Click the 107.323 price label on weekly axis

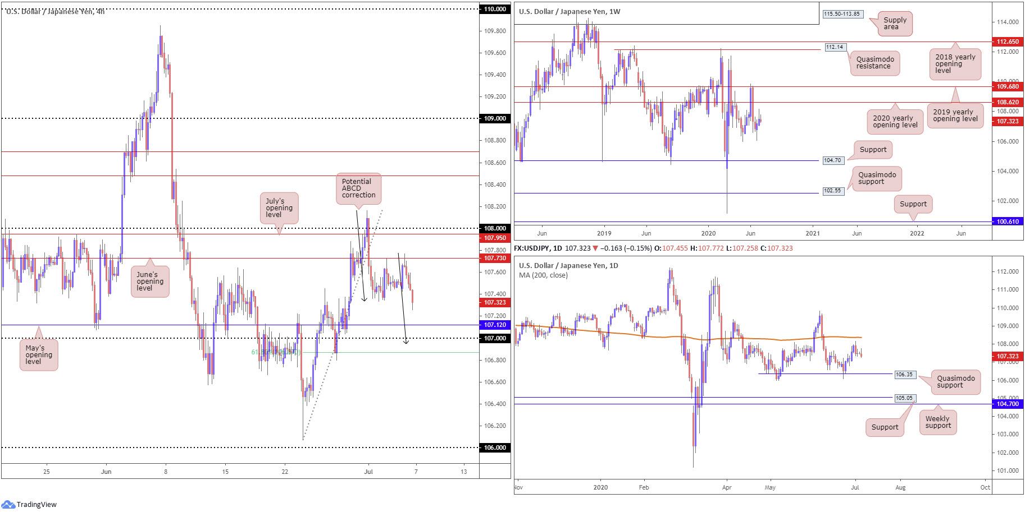[x=1008, y=121]
